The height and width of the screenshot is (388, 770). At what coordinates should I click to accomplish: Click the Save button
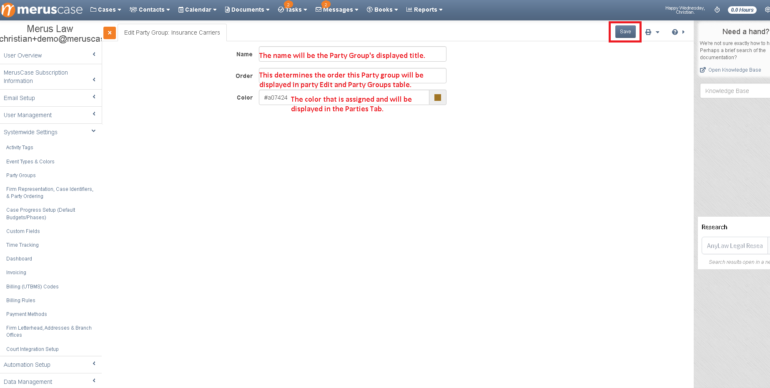tap(625, 32)
